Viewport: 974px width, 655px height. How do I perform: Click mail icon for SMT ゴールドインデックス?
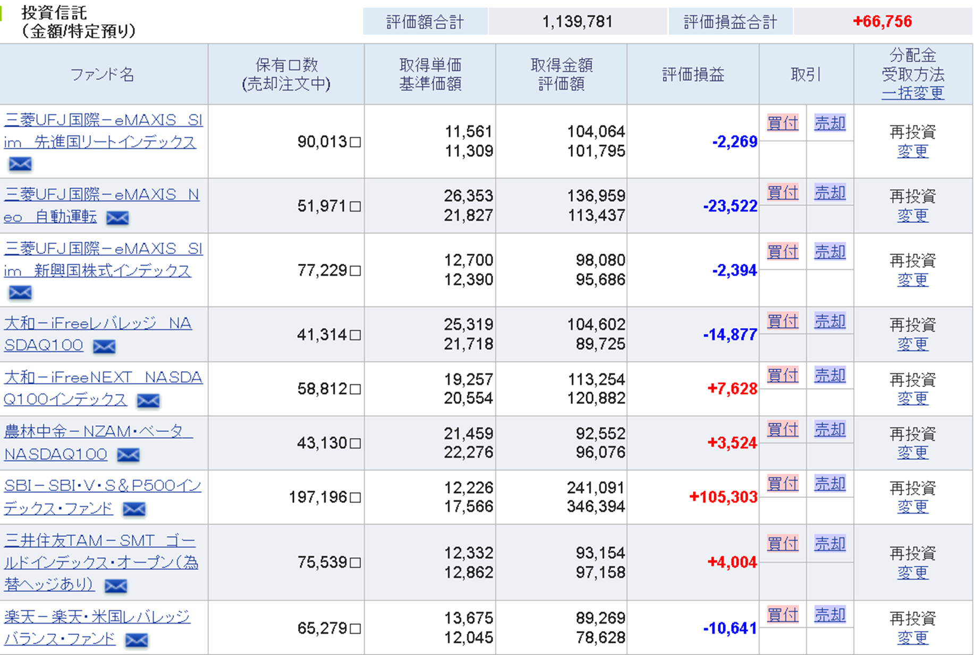coord(116,586)
